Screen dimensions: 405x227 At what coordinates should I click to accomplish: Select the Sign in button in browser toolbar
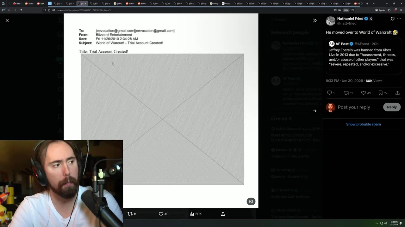pyautogui.click(x=380, y=10)
